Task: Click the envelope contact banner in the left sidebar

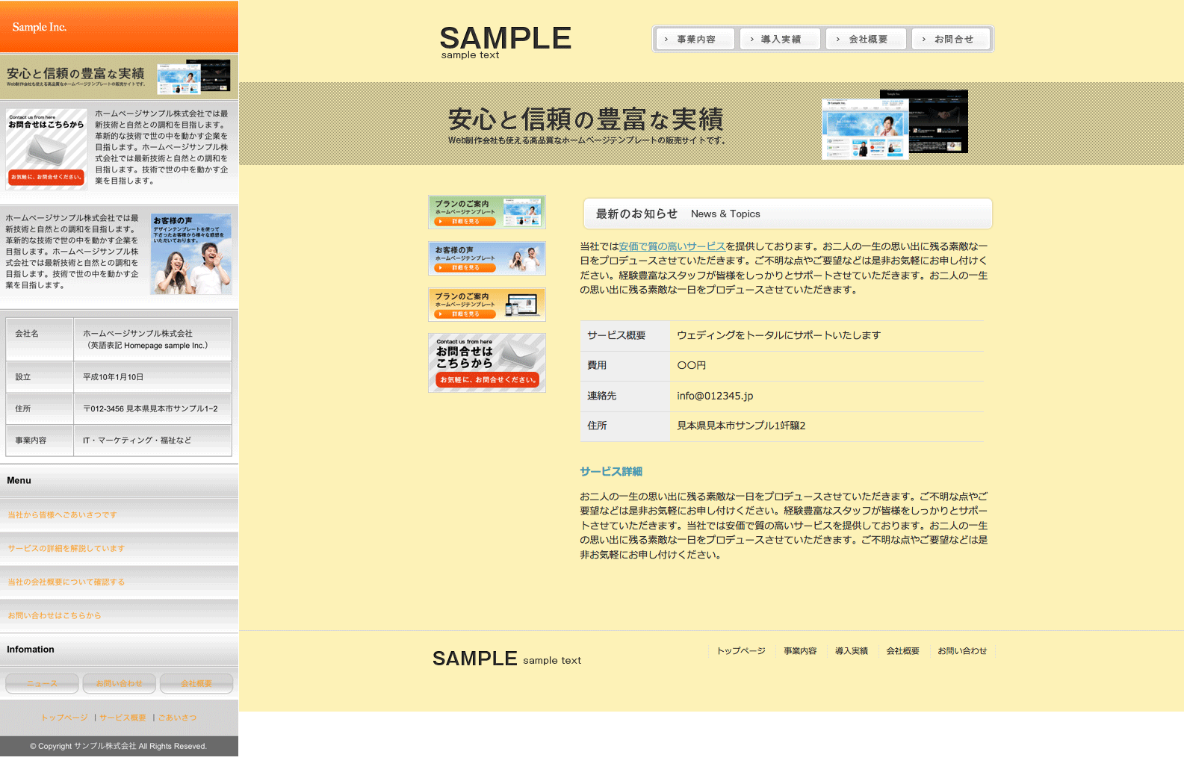Action: click(x=46, y=149)
